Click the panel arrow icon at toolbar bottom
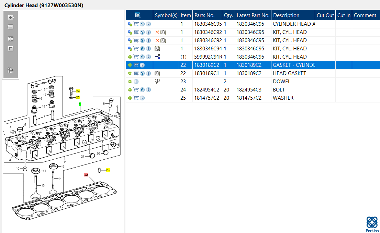This screenshot has width=380, height=233. 11,70
